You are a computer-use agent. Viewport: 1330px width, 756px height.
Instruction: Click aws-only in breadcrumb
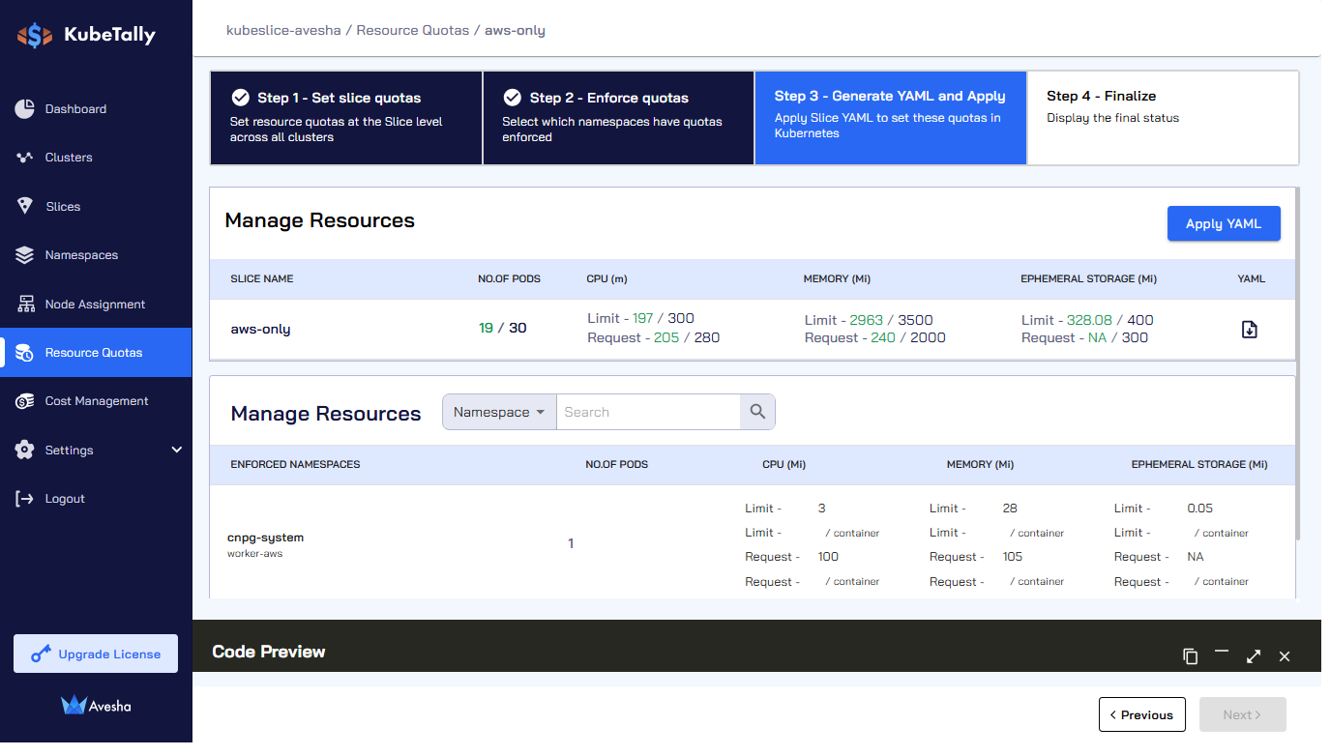coord(515,30)
